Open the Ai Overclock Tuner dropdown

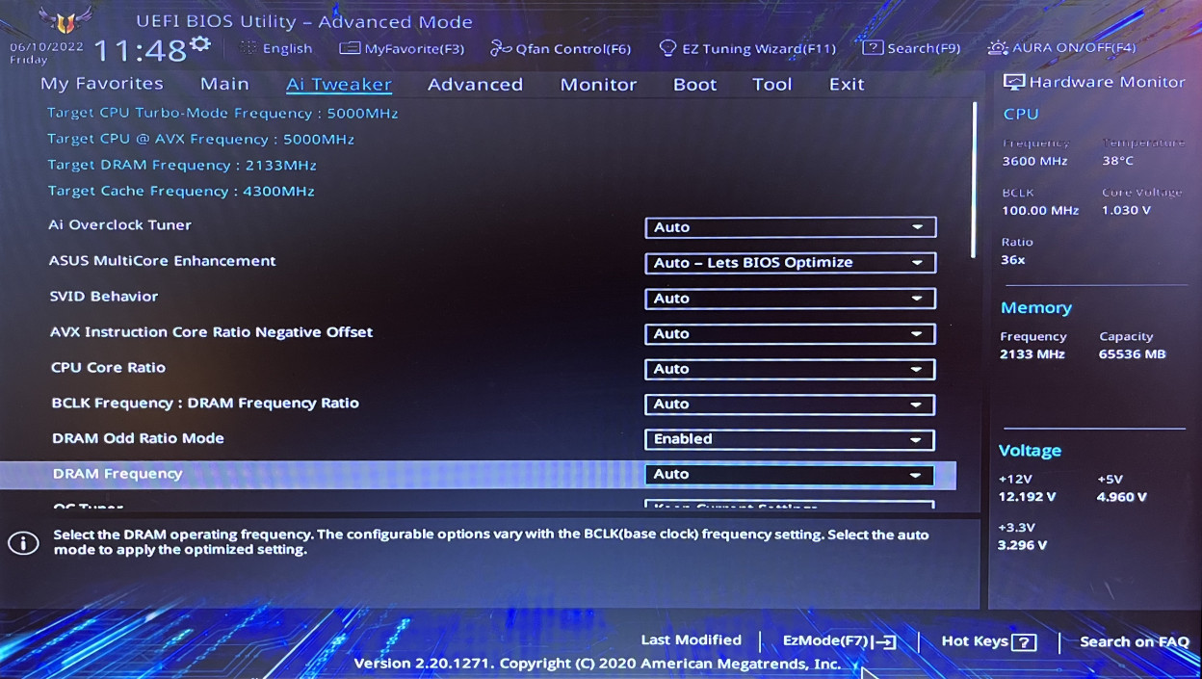790,227
